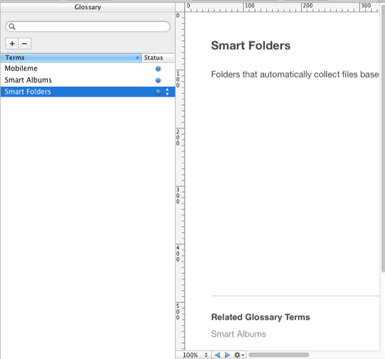Click the Related Glossary Terms heading
This screenshot has width=385, height=359.
coord(260,317)
